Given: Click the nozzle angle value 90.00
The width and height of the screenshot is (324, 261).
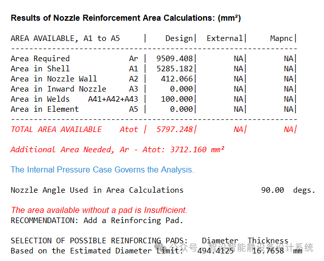Looking at the screenshot, I should click(272, 190).
